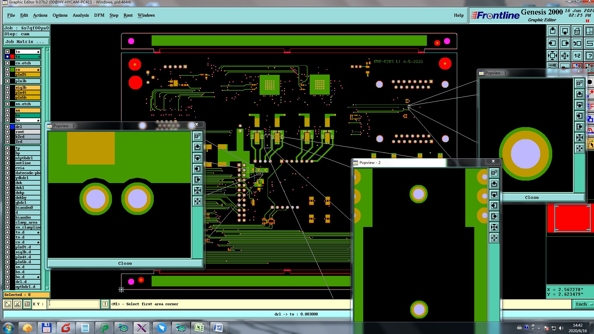
Task: Click the 1:2 zoom scale icon
Action: click(x=577, y=56)
